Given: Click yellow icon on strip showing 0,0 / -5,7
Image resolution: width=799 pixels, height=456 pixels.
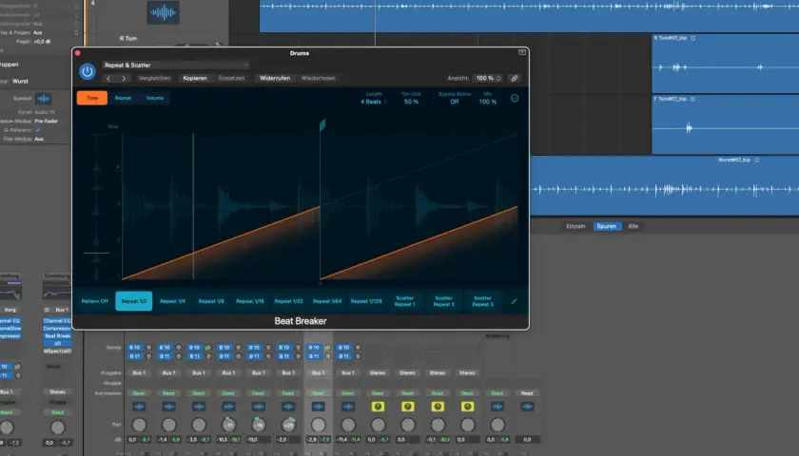Looking at the screenshot, I should point(378,407).
